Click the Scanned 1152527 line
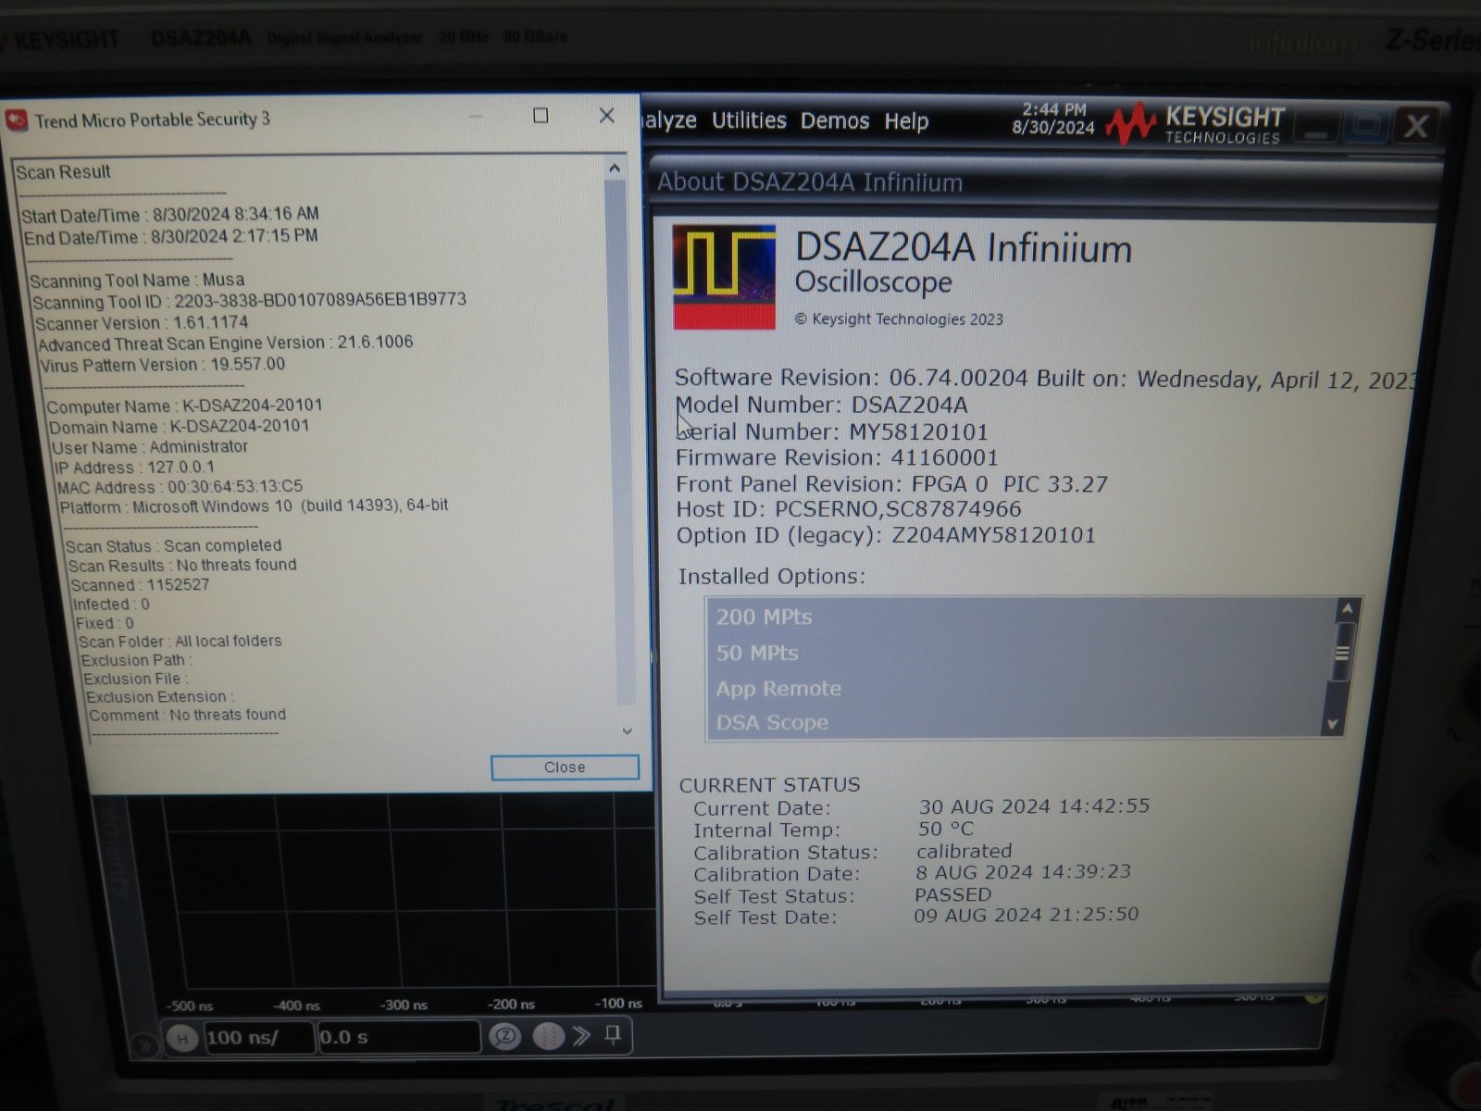This screenshot has height=1111, width=1481. pos(140,585)
